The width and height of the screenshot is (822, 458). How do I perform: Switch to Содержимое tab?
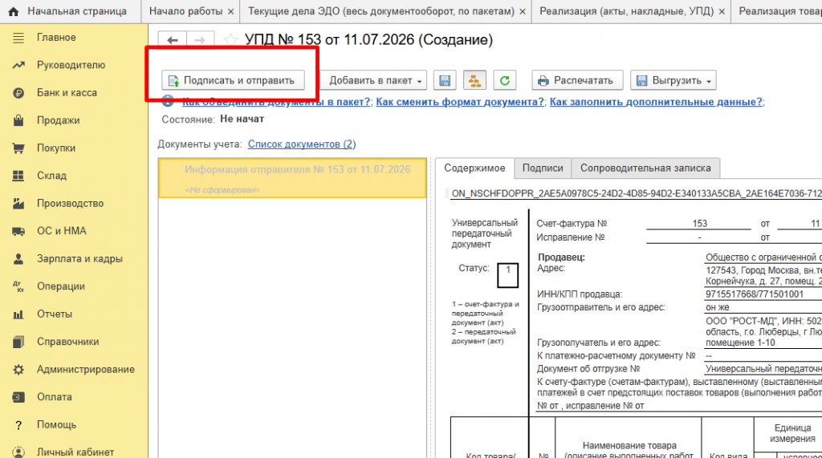coord(475,168)
